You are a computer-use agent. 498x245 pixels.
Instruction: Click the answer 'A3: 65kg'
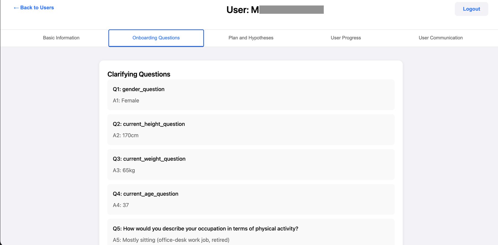click(x=124, y=170)
